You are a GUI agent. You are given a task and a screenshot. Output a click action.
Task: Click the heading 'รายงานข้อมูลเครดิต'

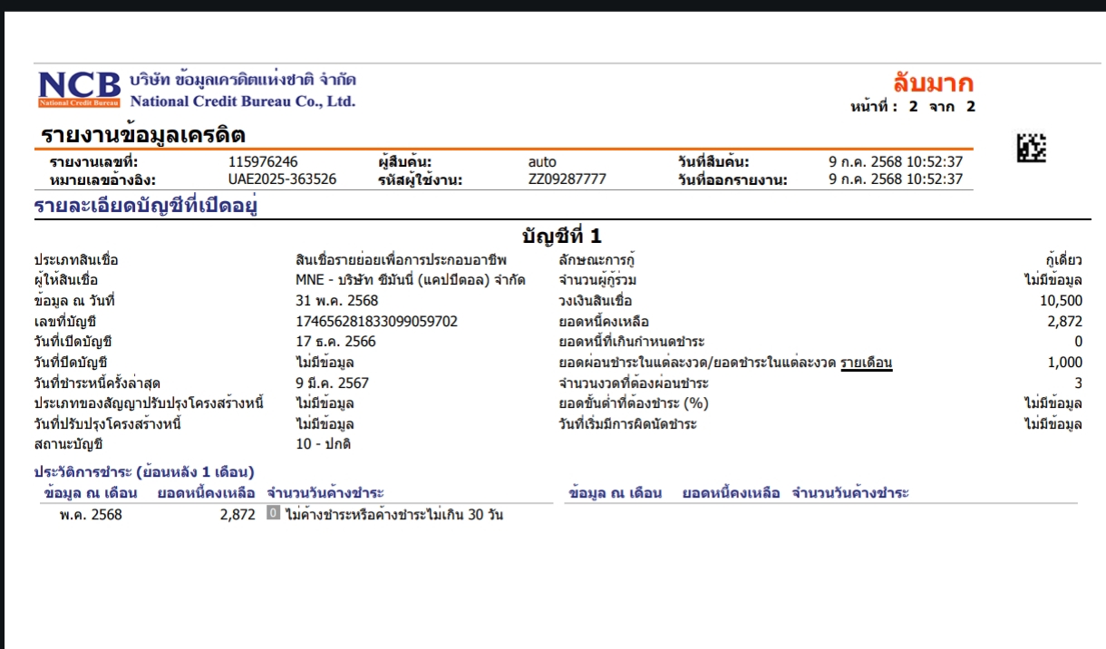coord(143,135)
